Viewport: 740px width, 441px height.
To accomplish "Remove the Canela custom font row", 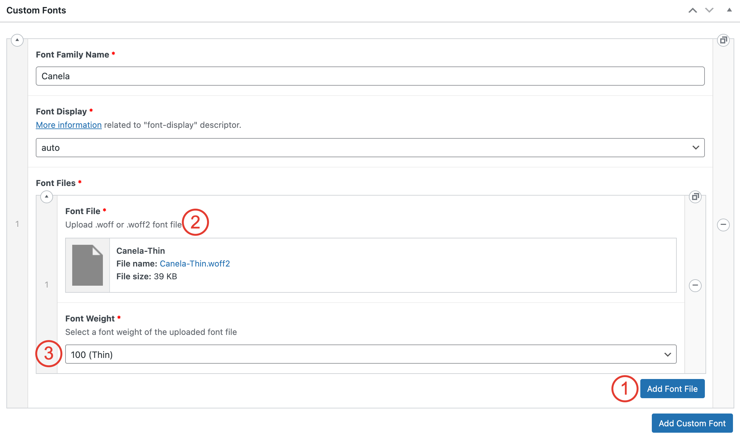I will (723, 225).
